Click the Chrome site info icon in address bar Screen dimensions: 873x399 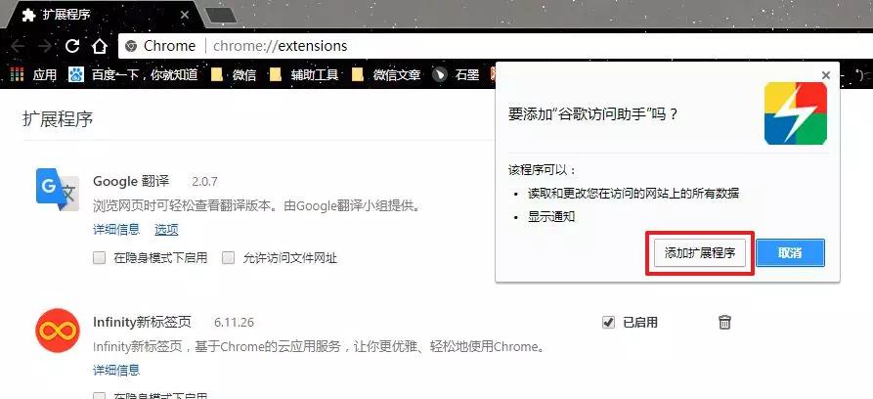pyautogui.click(x=131, y=46)
